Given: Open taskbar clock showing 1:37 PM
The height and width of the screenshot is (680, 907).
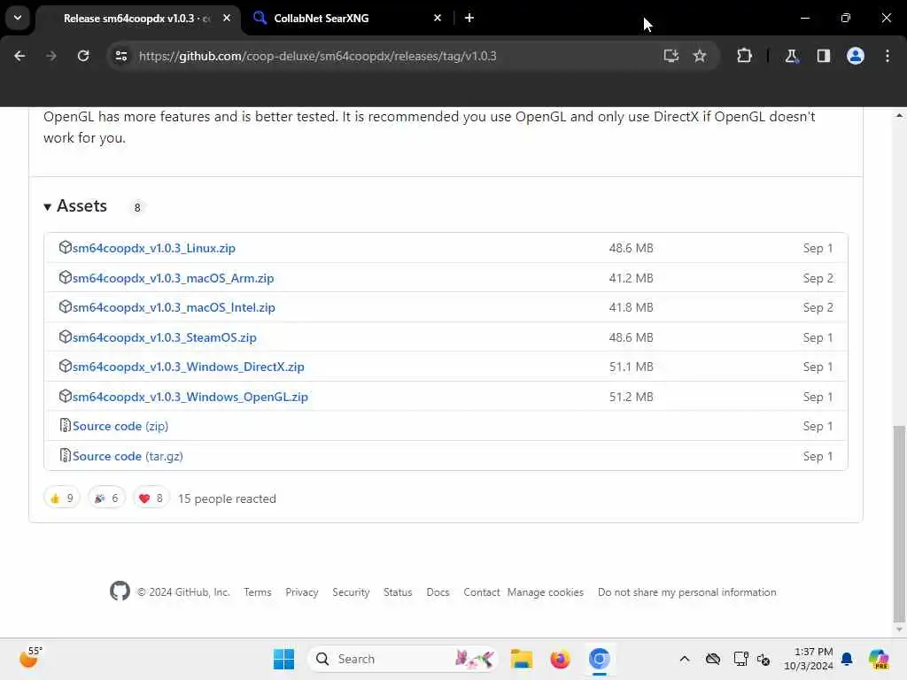Looking at the screenshot, I should click(808, 659).
